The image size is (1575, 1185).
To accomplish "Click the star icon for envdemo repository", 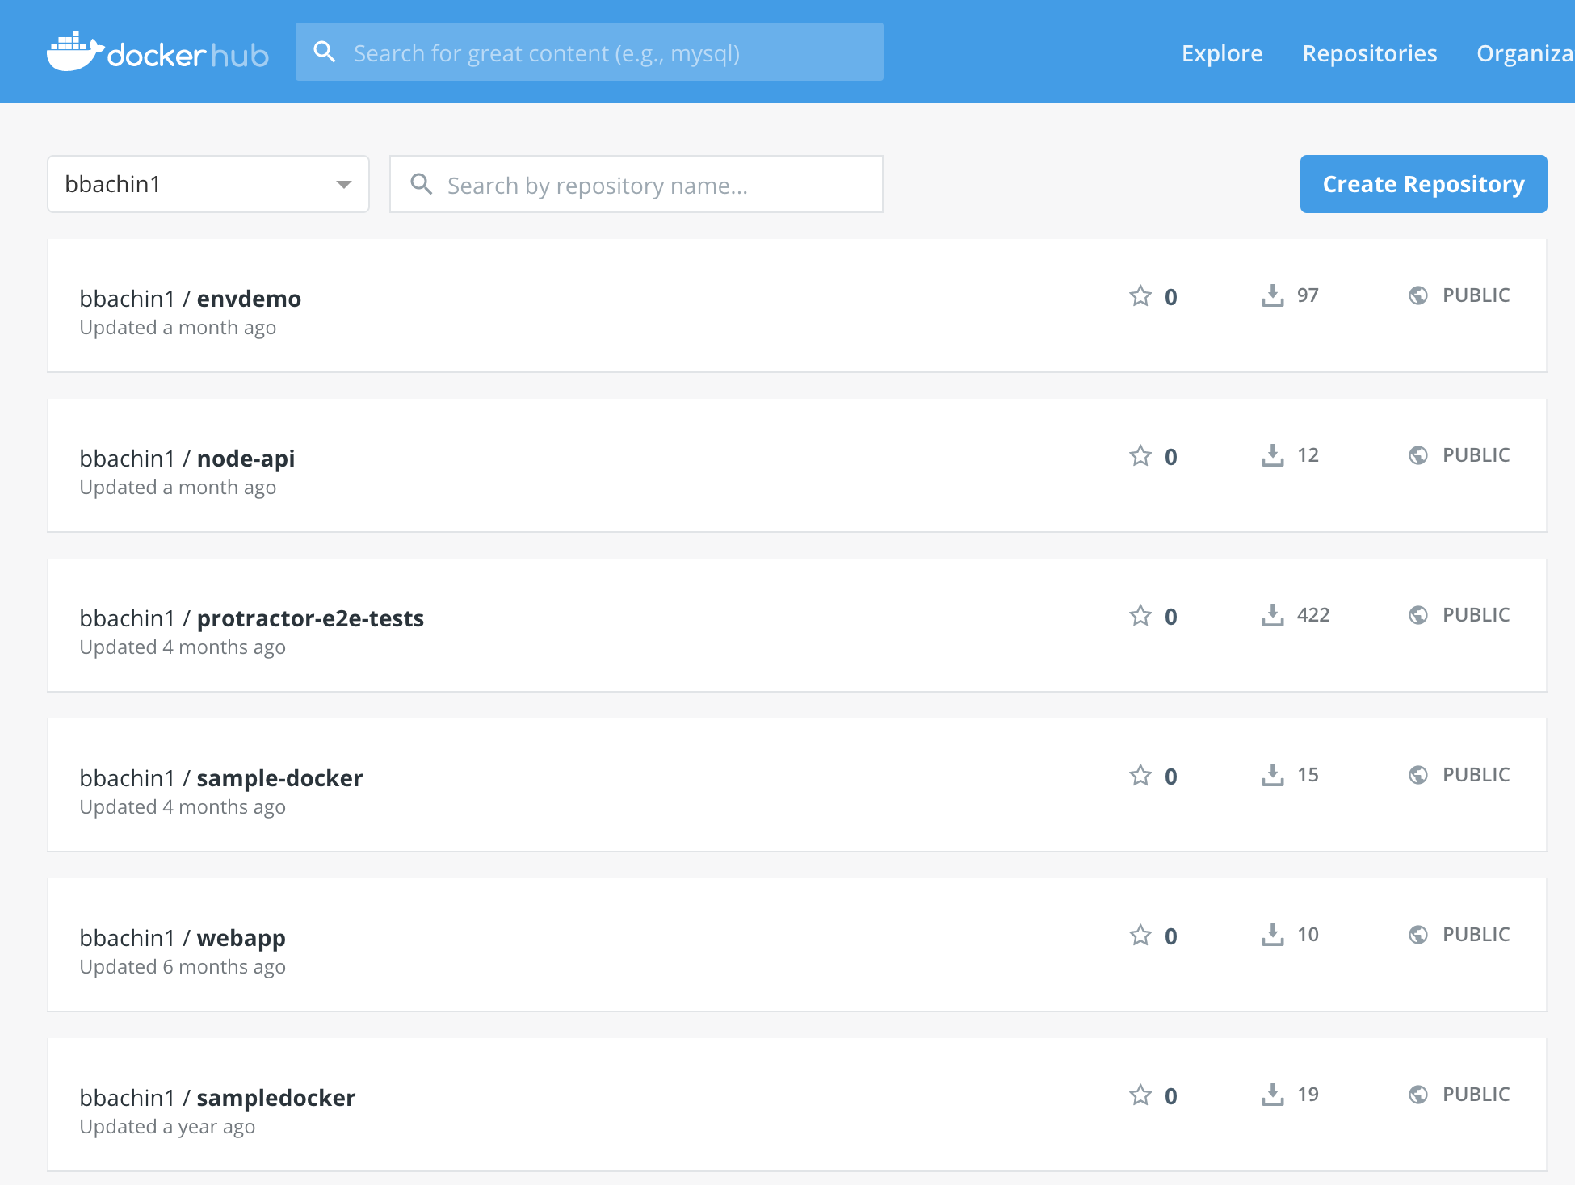I will (1140, 296).
